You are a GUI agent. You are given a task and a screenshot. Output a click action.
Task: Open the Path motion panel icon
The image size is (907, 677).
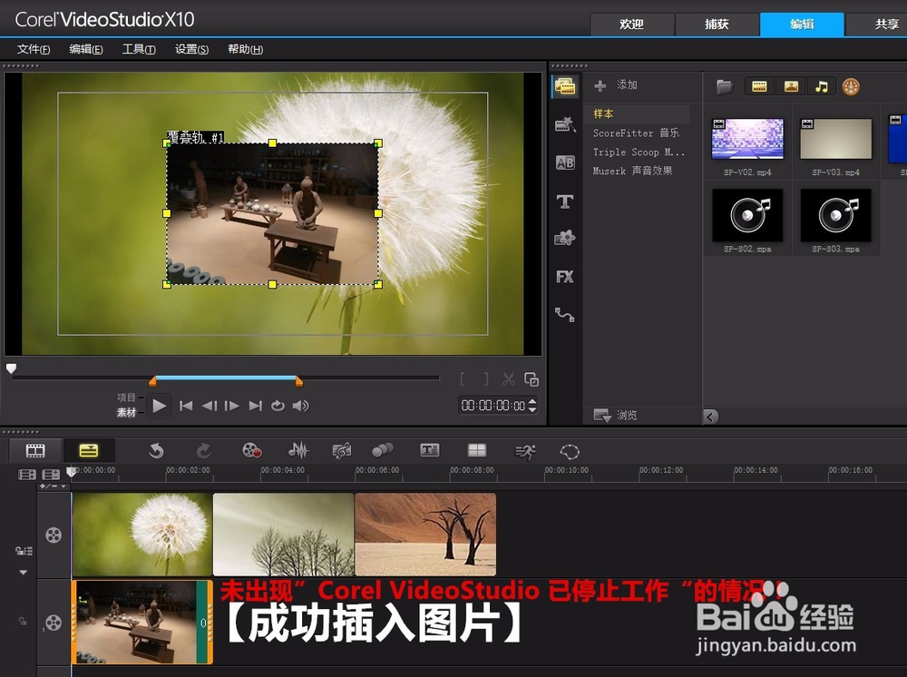tap(564, 315)
